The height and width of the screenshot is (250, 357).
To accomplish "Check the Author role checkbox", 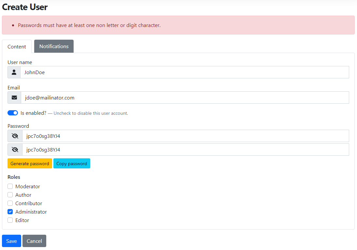I will (10, 195).
